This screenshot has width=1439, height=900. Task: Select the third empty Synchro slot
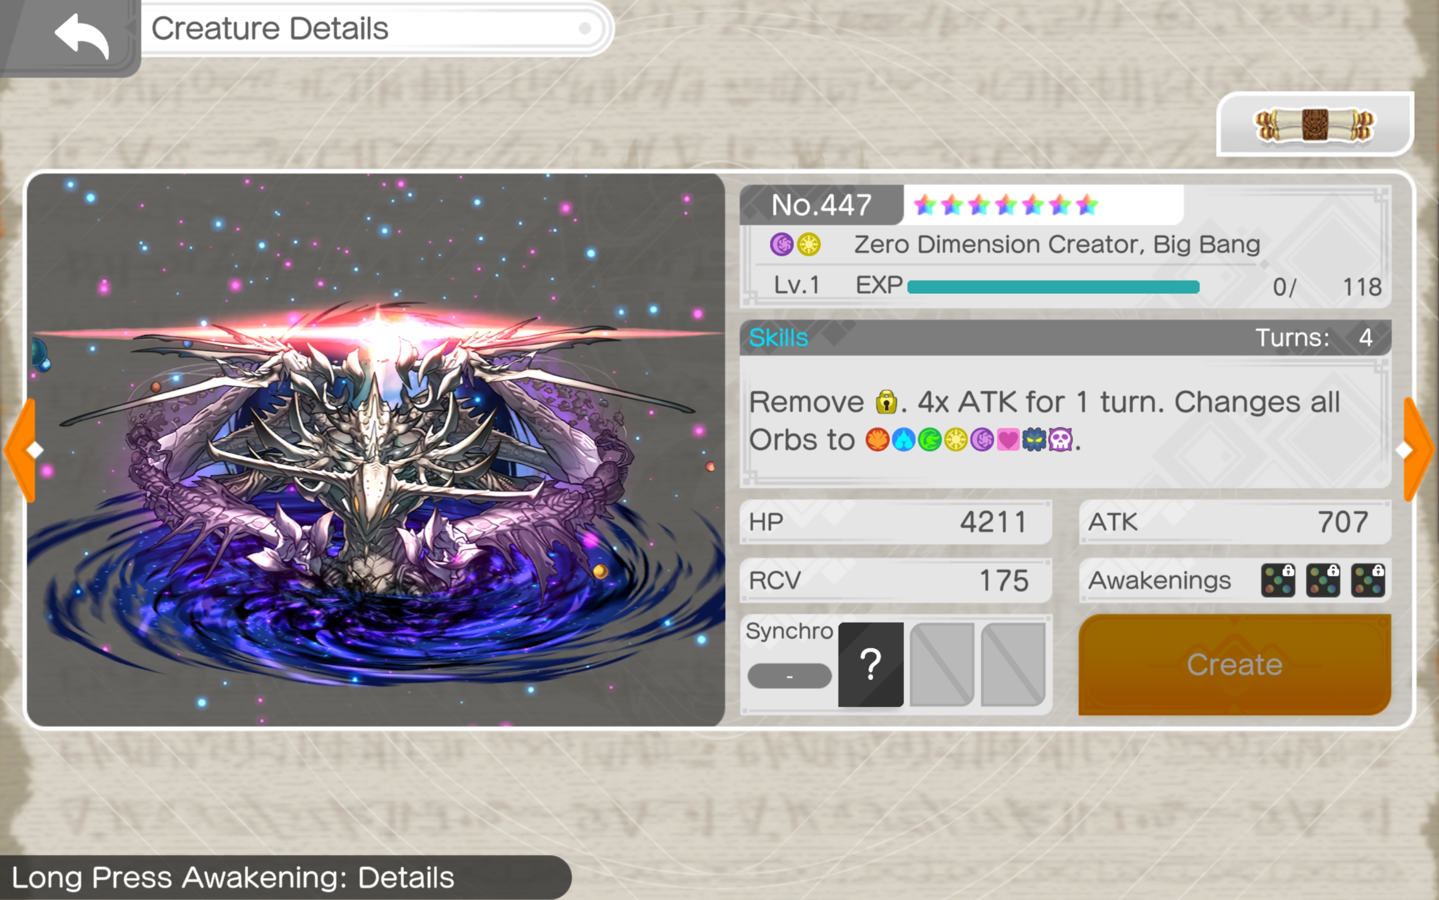pos(1013,664)
